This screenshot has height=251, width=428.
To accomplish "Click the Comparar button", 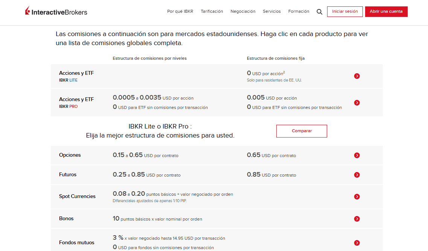I will click(302, 131).
